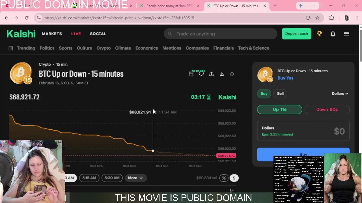Go back with the browser back arrow
362x203 pixels.
click(x=6, y=18)
